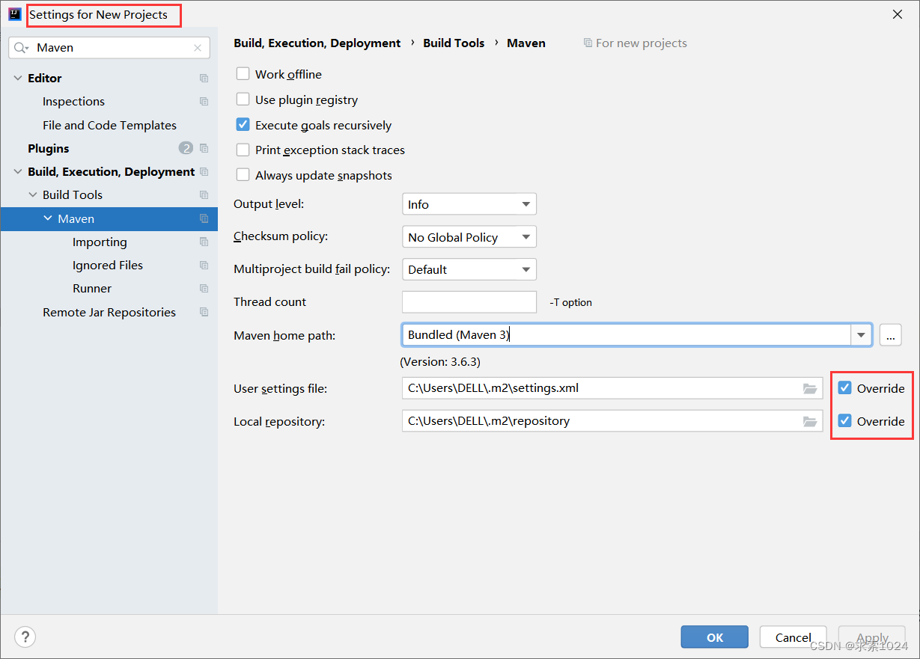Click the icon beside Build Tools row

204,195
